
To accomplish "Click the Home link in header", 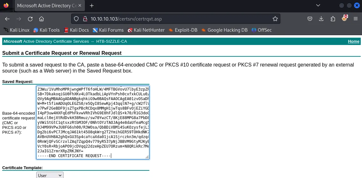I will [353, 41].
